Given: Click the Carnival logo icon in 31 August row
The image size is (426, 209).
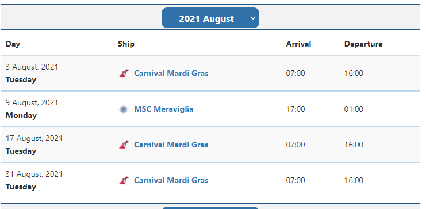Looking at the screenshot, I should pyautogui.click(x=124, y=180).
